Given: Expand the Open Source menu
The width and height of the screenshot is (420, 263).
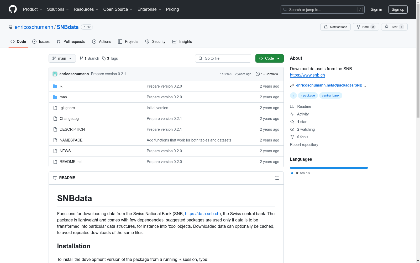Looking at the screenshot, I should click(118, 9).
